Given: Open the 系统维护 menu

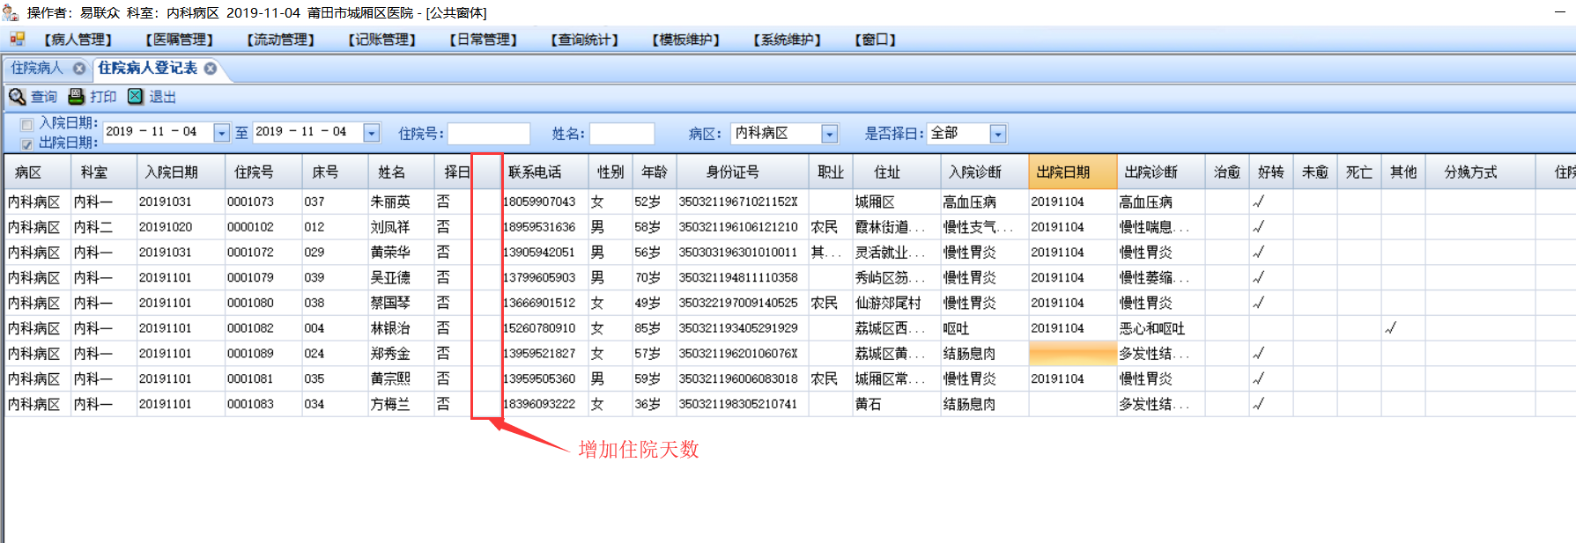Looking at the screenshot, I should point(788,40).
